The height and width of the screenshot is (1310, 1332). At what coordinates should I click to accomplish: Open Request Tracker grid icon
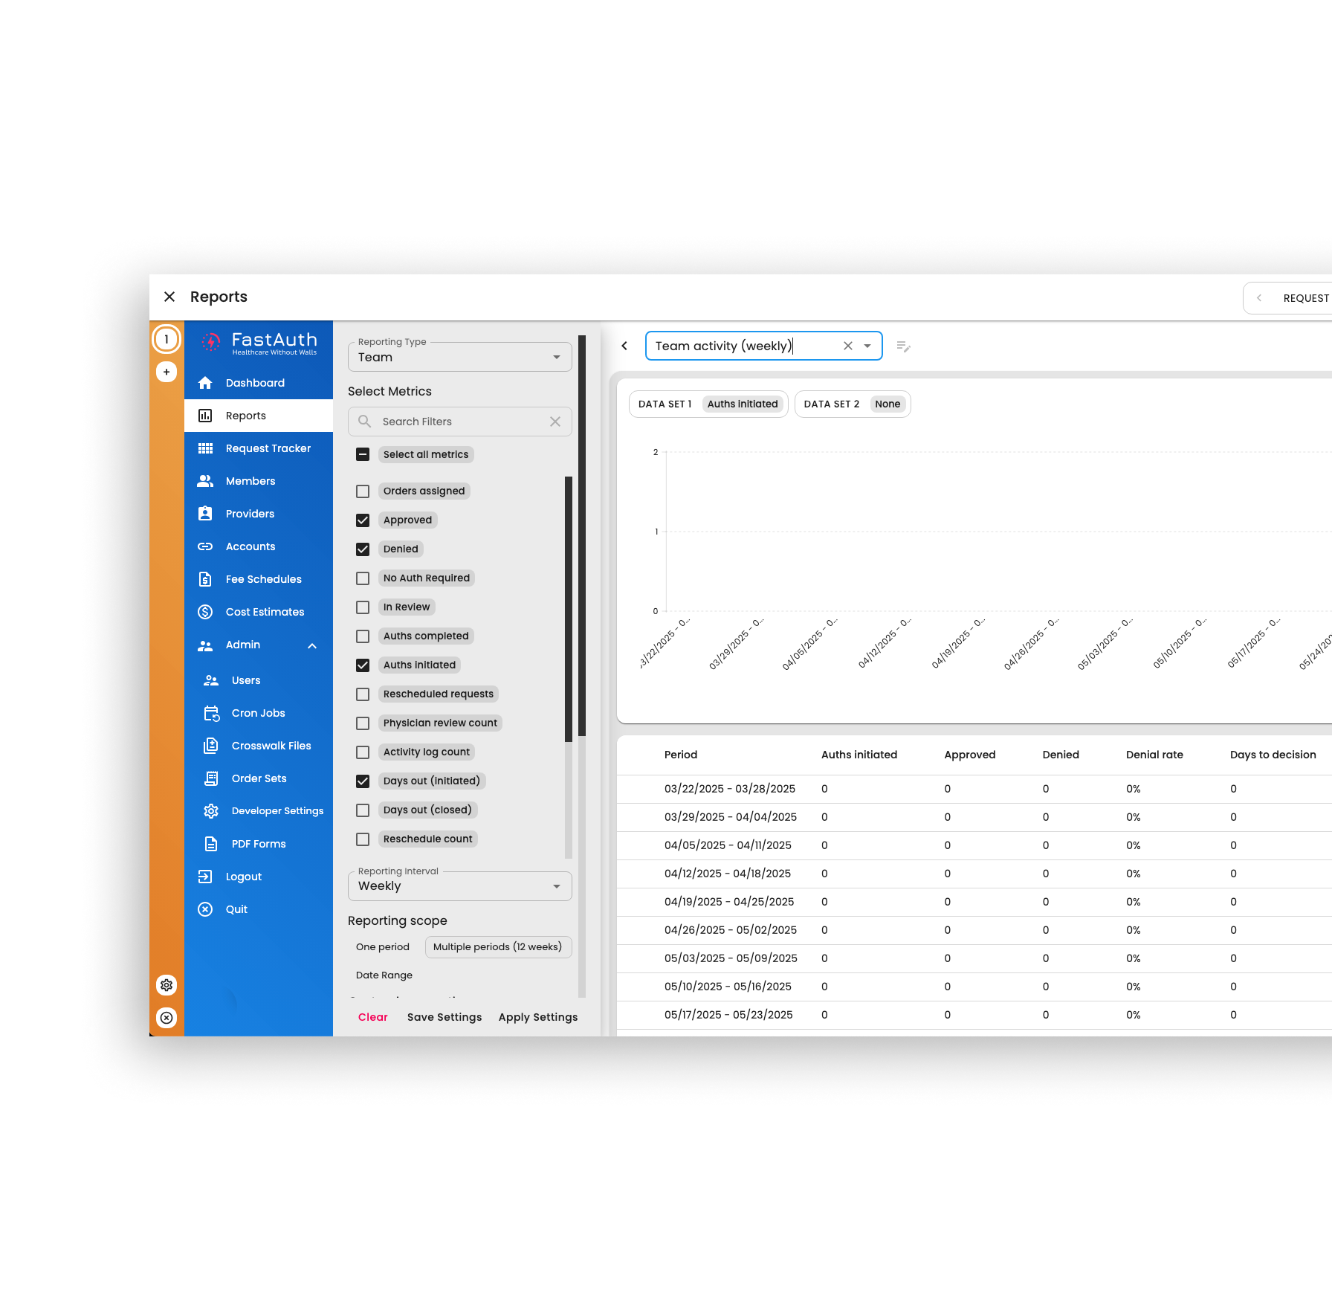click(x=205, y=448)
